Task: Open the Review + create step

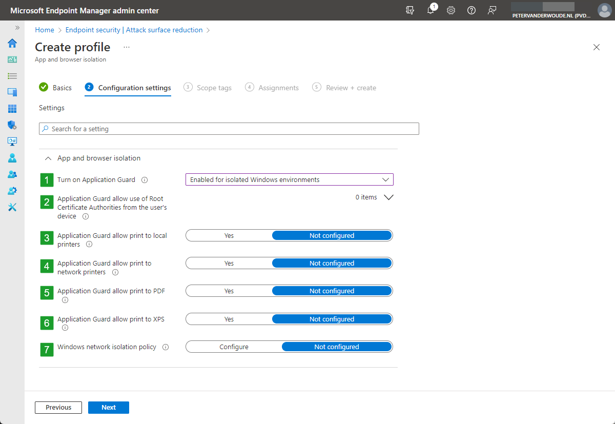Action: (x=351, y=87)
